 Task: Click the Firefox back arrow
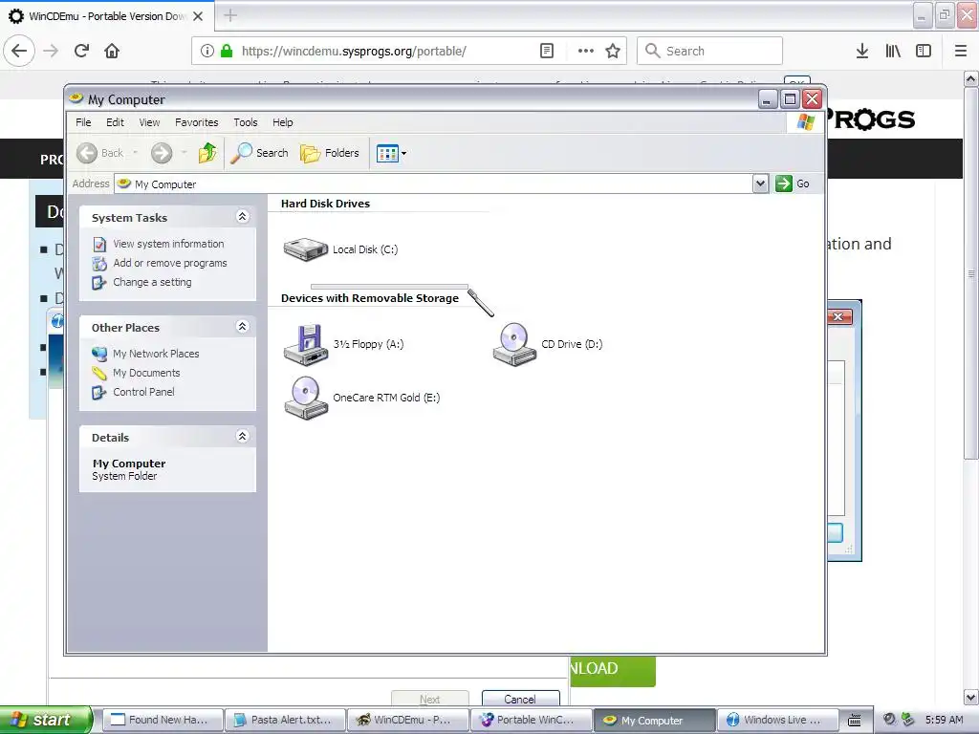pos(19,51)
